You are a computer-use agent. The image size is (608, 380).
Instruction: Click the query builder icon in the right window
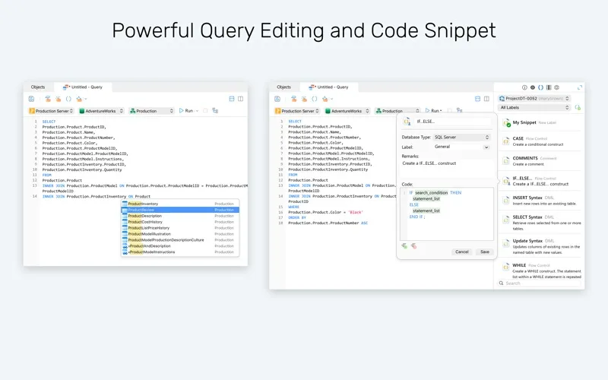tap(293, 99)
